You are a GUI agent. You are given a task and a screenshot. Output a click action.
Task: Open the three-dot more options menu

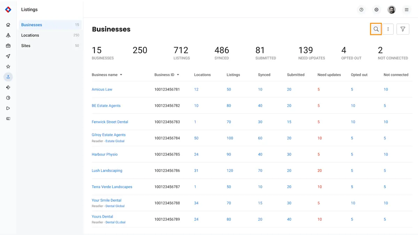pyautogui.click(x=388, y=29)
